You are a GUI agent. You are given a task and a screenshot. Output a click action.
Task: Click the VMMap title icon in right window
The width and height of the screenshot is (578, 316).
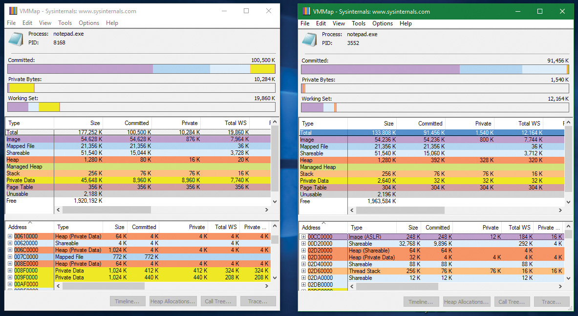306,11
